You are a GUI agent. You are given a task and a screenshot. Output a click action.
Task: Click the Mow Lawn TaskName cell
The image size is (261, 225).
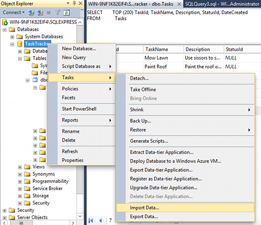(163, 58)
